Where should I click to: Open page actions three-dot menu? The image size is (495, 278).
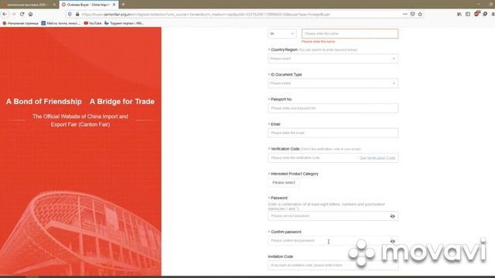coord(405,14)
